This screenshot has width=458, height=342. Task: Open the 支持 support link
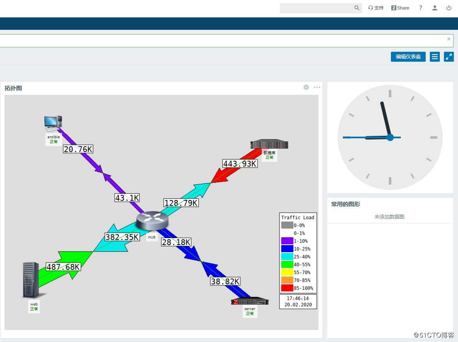[376, 8]
